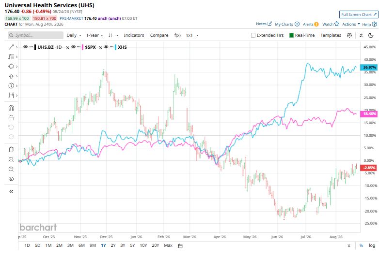Viewport: 379px width, 256px height.
Task: Open the Compare menu
Action: tap(159, 35)
